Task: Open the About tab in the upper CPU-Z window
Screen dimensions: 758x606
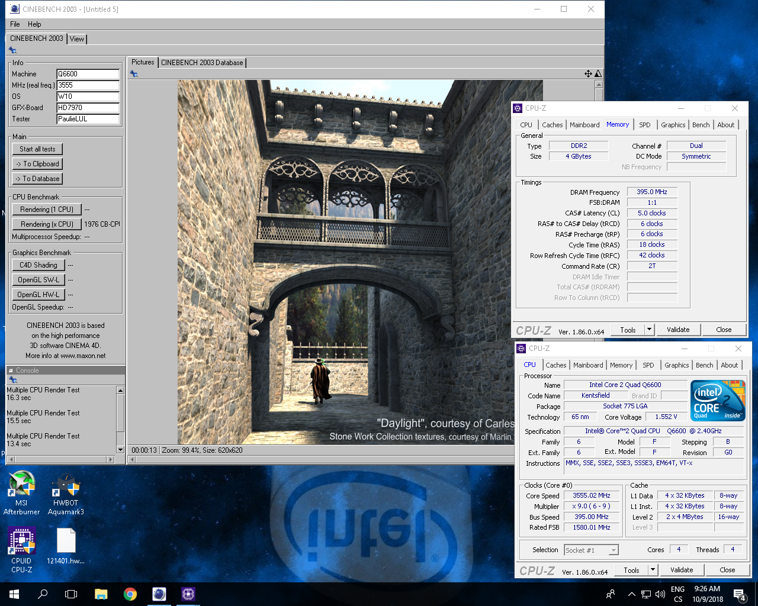Action: tap(726, 125)
